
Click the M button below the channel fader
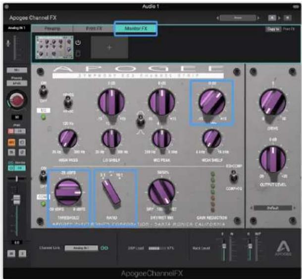(11, 254)
